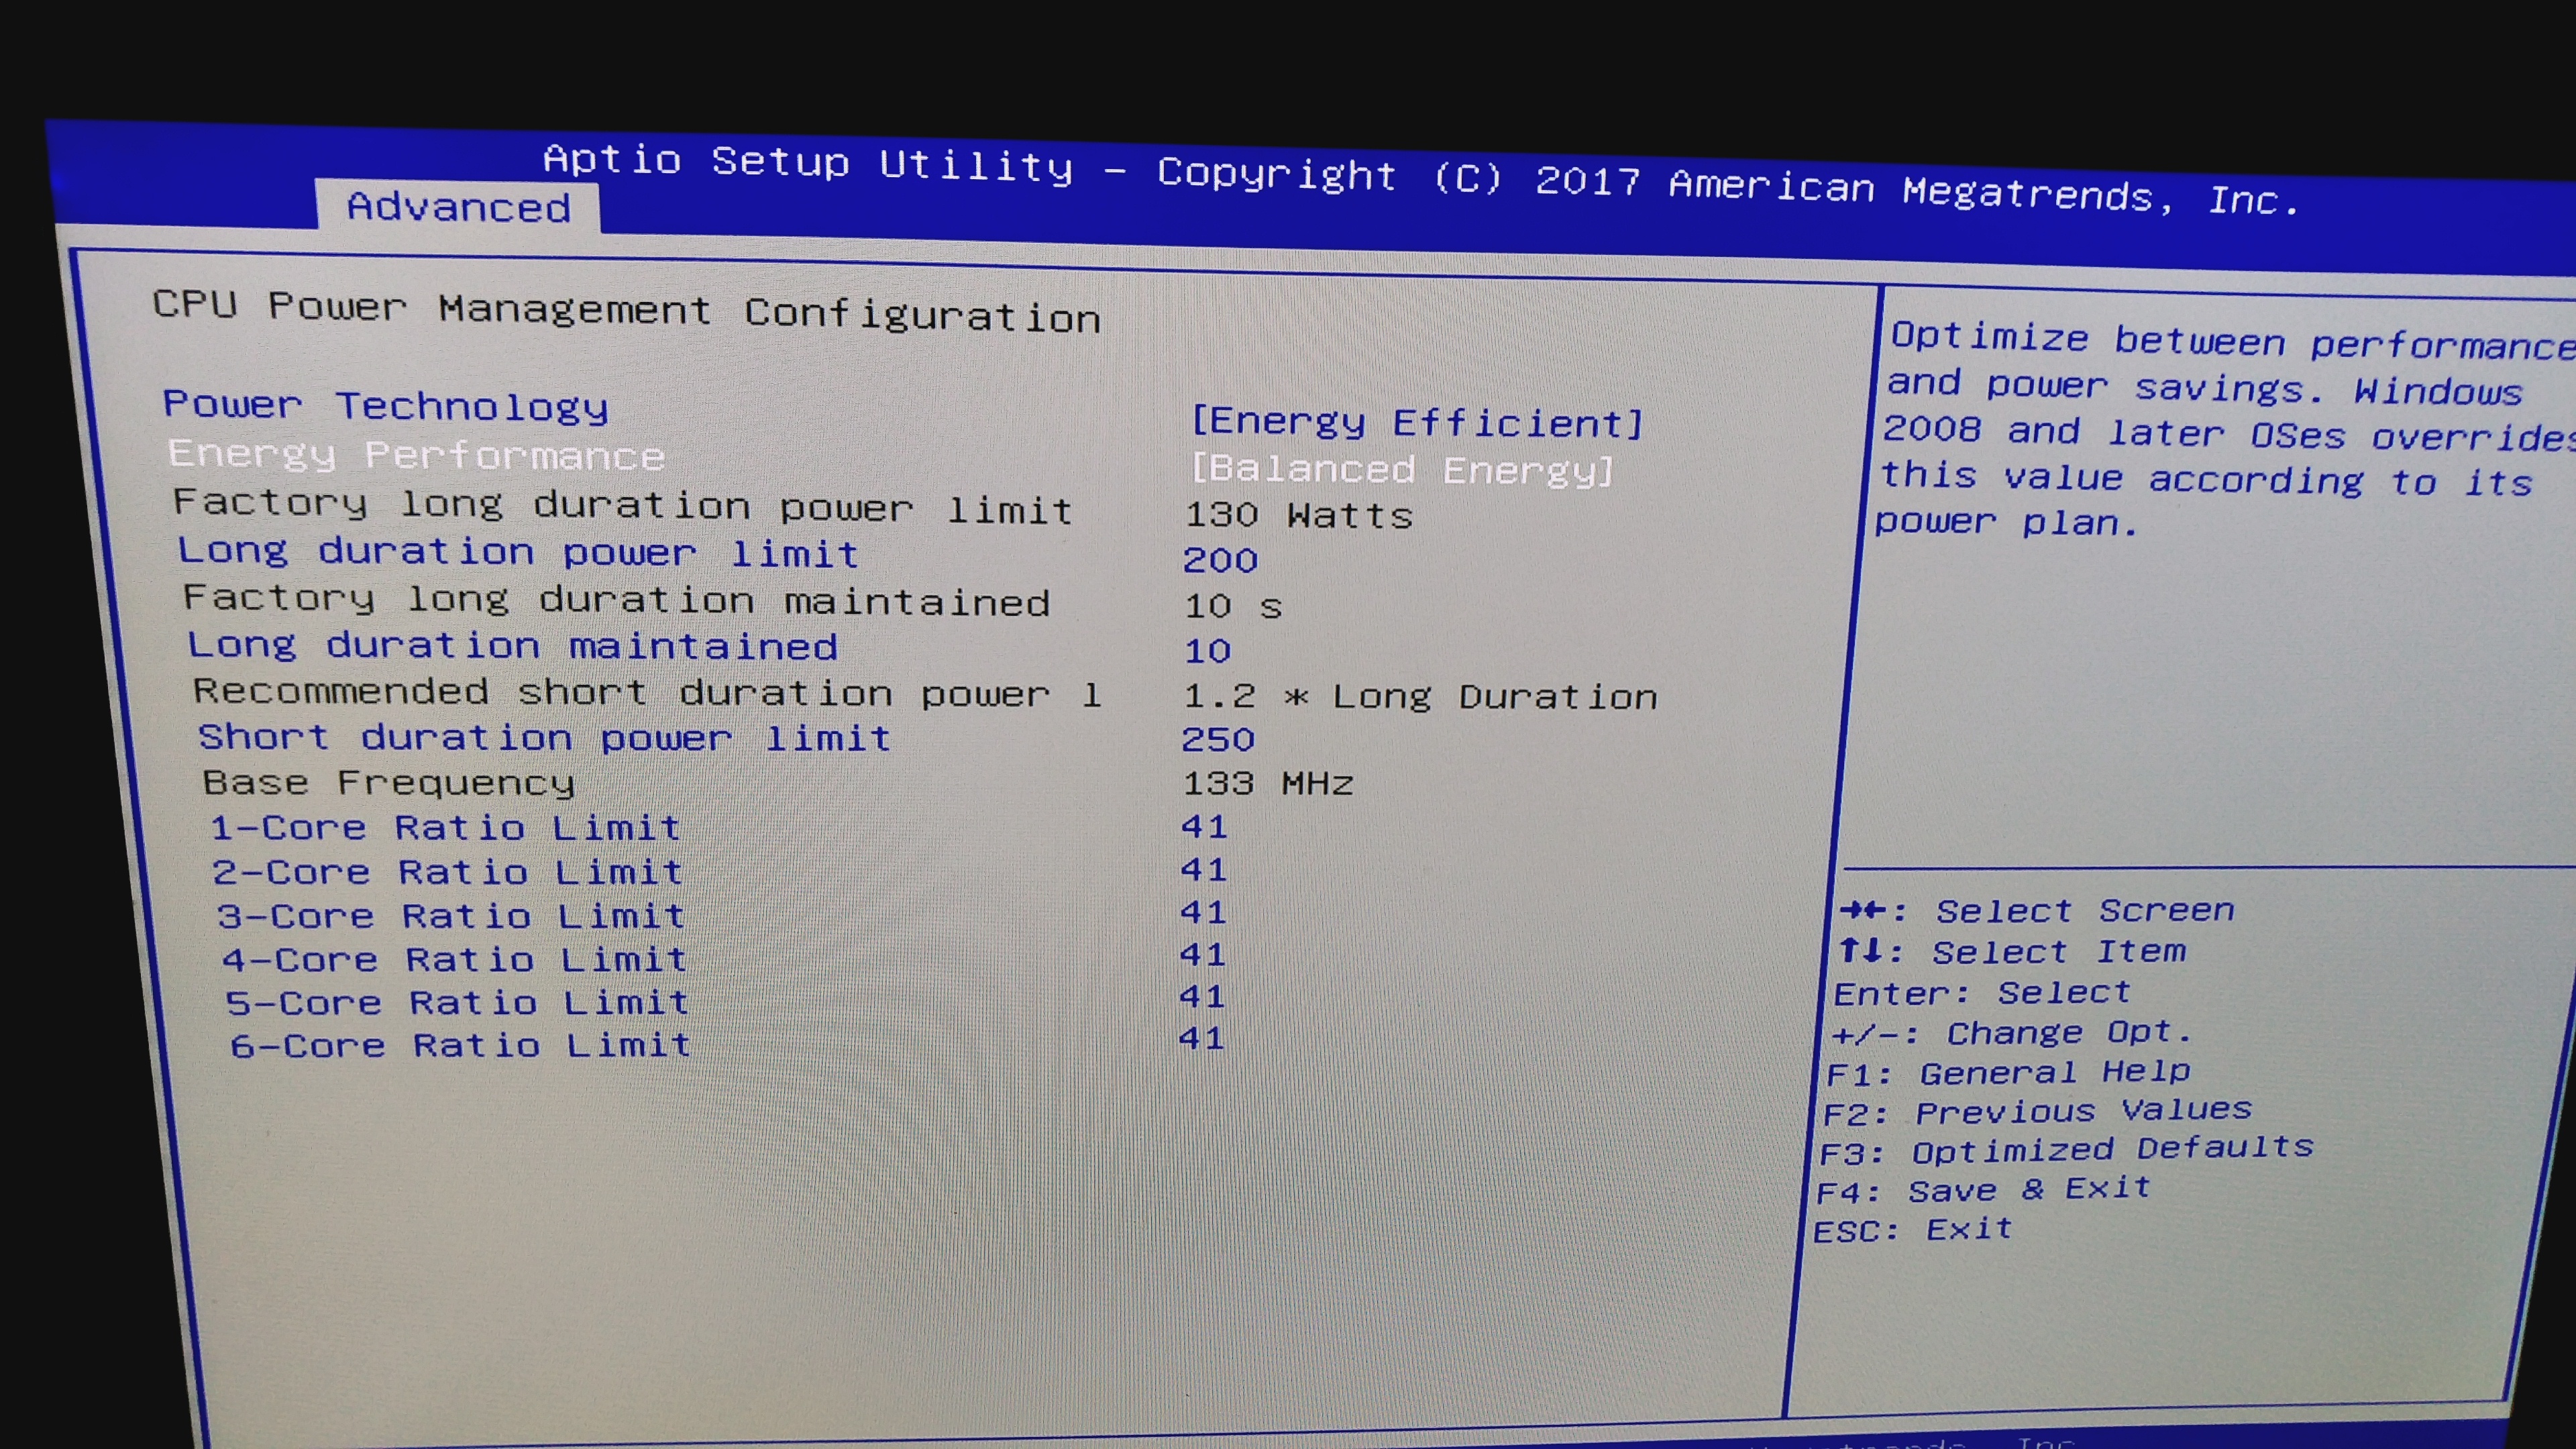
Task: Click the 2-Core Ratio Limit value 41
Action: click(1203, 870)
